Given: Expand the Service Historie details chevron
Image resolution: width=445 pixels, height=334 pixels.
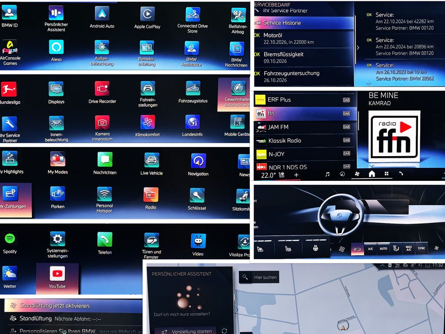Looking at the screenshot, I should point(358,48).
